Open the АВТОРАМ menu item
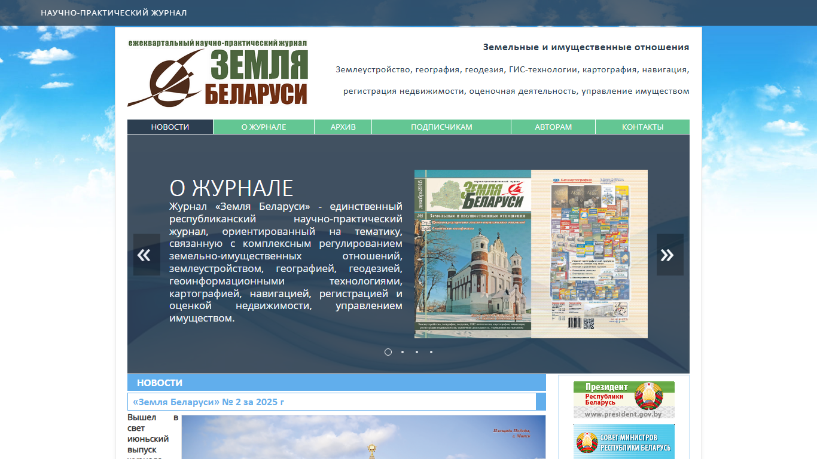 click(553, 127)
